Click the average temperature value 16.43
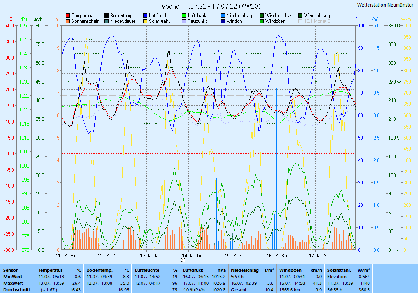 (76, 290)
